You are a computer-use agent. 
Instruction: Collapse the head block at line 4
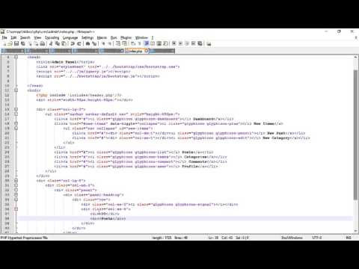[16, 57]
